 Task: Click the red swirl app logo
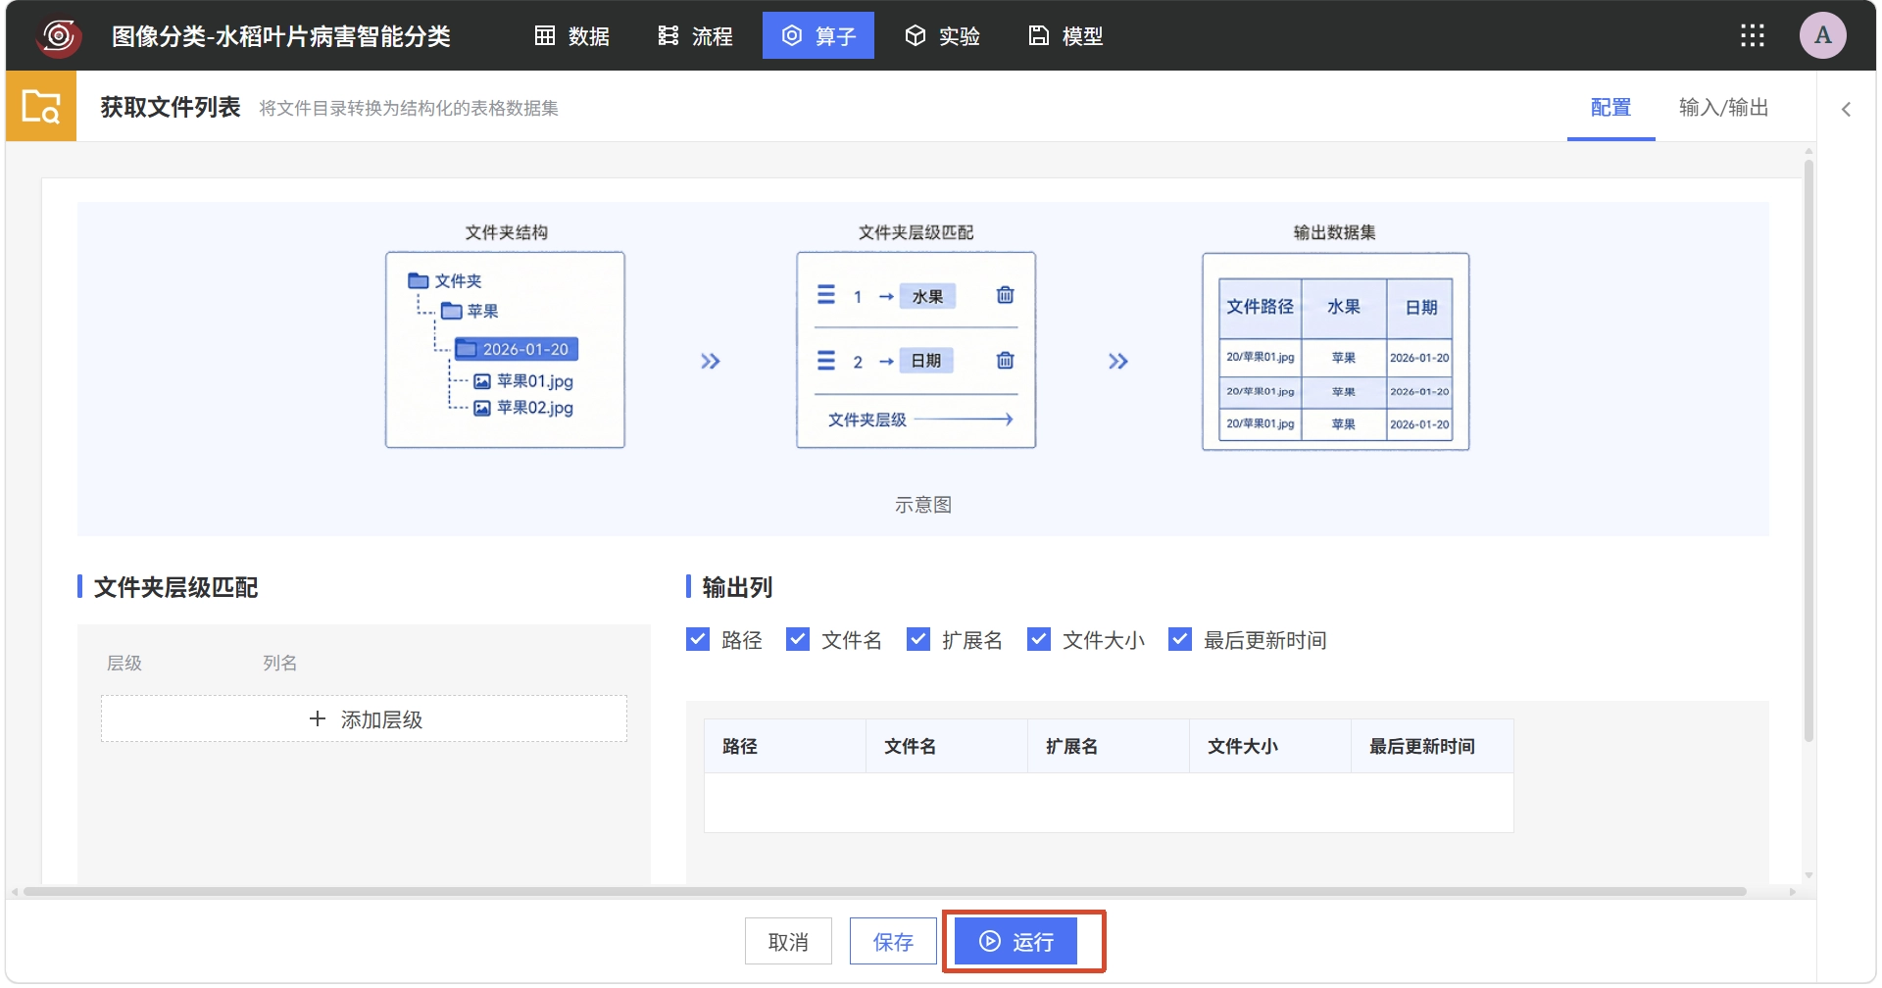tap(59, 36)
